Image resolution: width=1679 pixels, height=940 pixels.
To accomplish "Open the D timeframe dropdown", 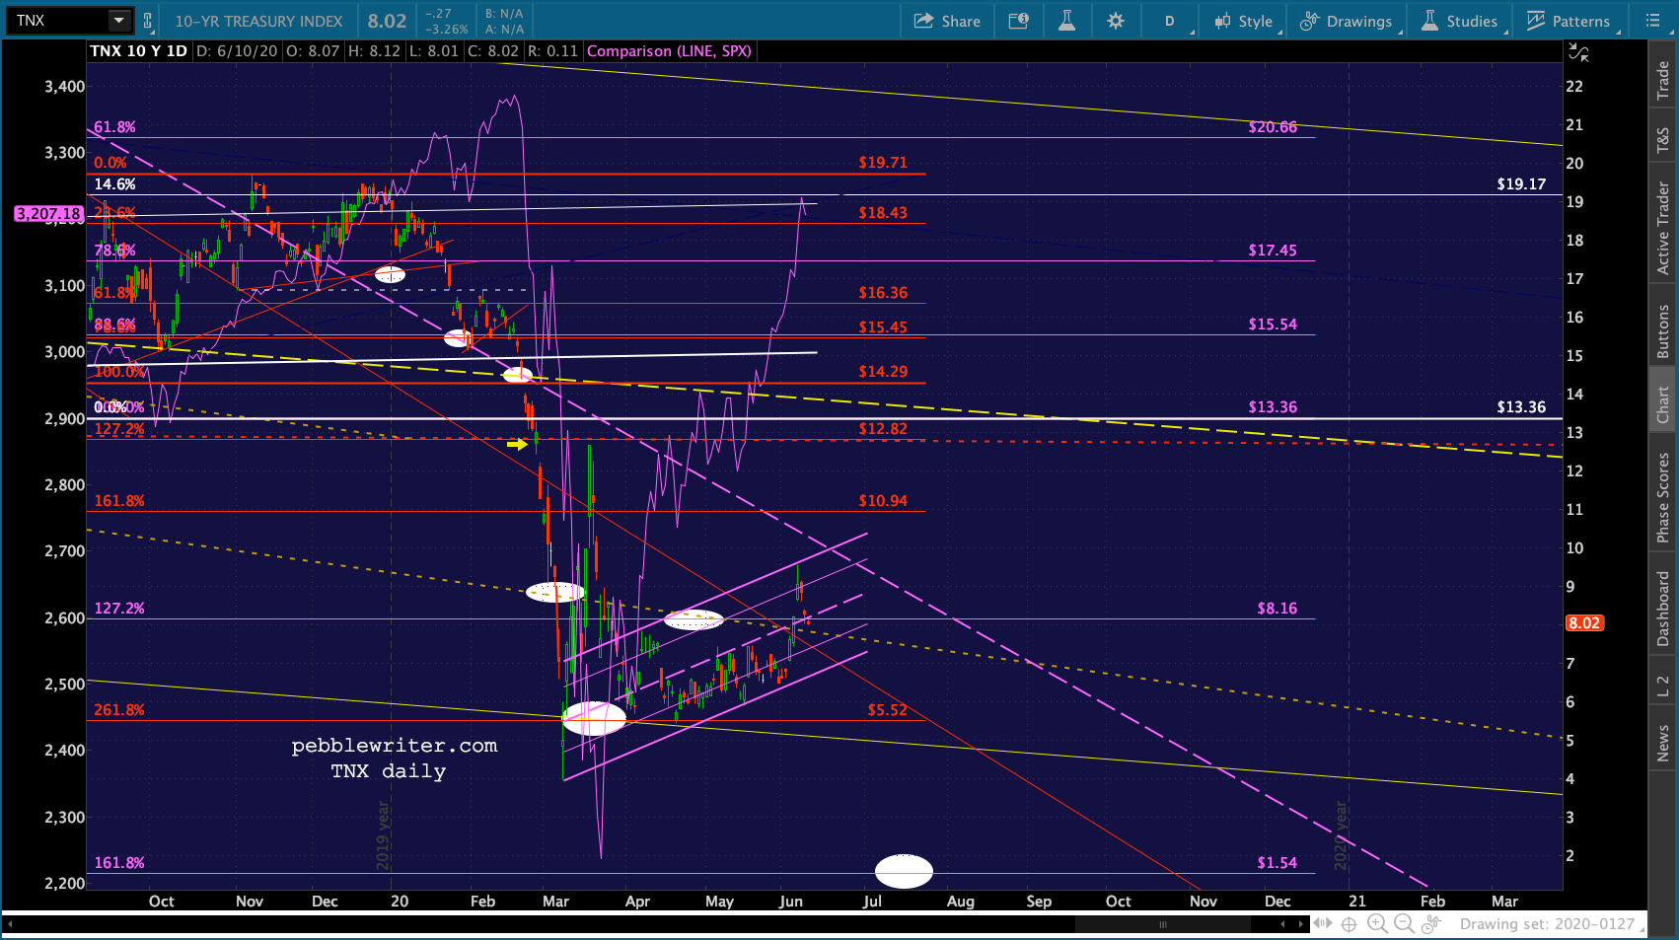I will tap(1171, 21).
